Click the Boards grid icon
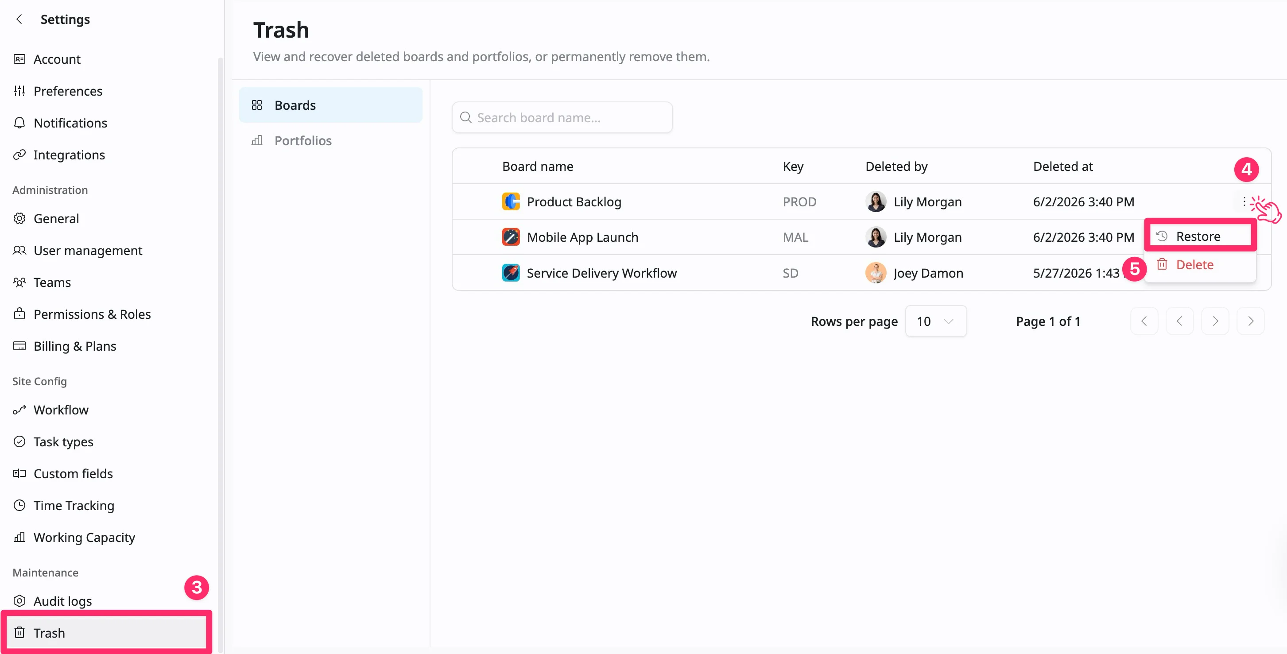Image resolution: width=1287 pixels, height=654 pixels. click(257, 105)
